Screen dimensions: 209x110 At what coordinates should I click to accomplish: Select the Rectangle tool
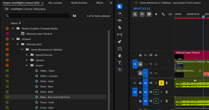click(120, 49)
